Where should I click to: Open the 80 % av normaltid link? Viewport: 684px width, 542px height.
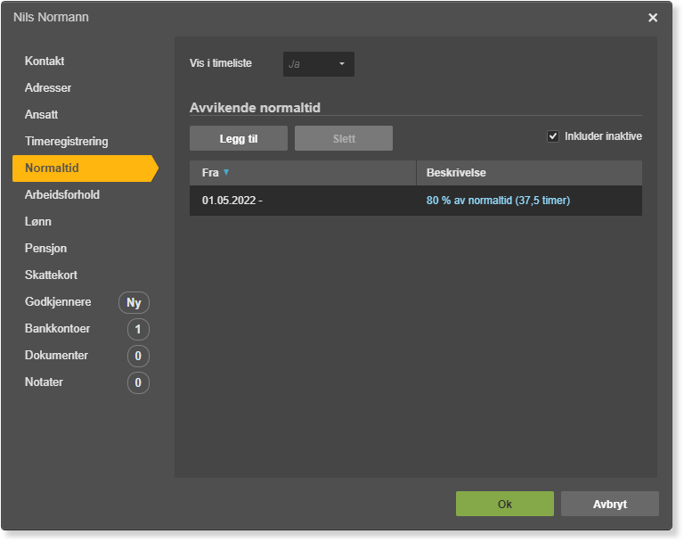point(498,201)
